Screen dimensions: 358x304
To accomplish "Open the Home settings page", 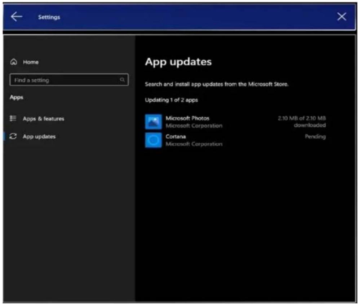I will [x=25, y=62].
